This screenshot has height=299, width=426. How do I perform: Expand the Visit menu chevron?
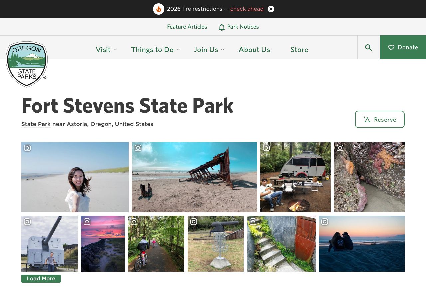pos(115,50)
